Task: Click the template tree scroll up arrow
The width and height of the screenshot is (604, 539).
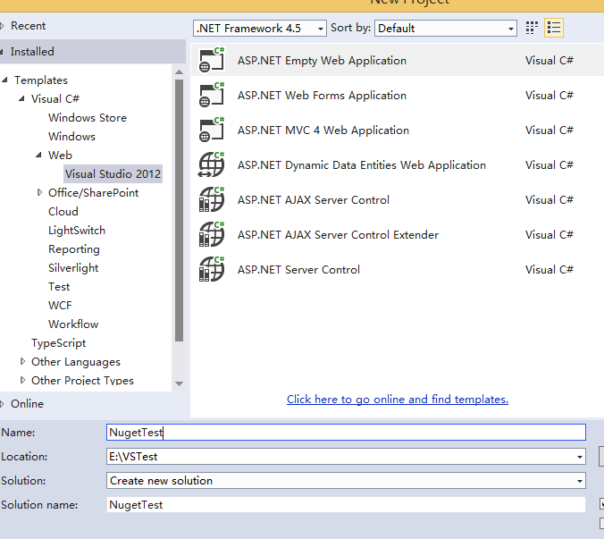Action: pyautogui.click(x=179, y=72)
